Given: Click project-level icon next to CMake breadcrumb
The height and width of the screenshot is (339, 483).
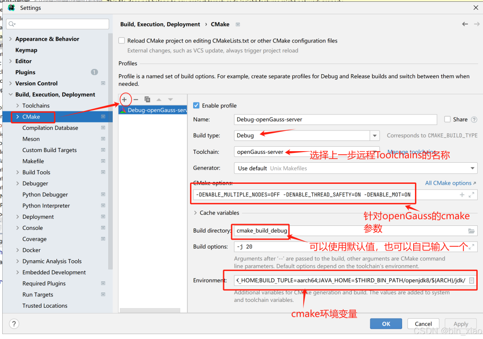Looking at the screenshot, I should click(x=238, y=24).
